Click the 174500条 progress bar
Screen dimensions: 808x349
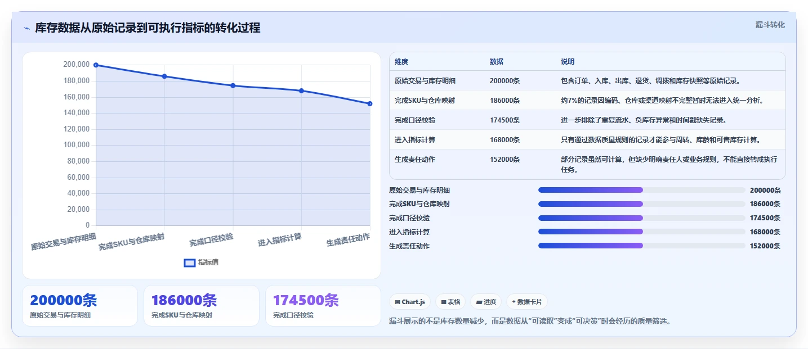642,217
